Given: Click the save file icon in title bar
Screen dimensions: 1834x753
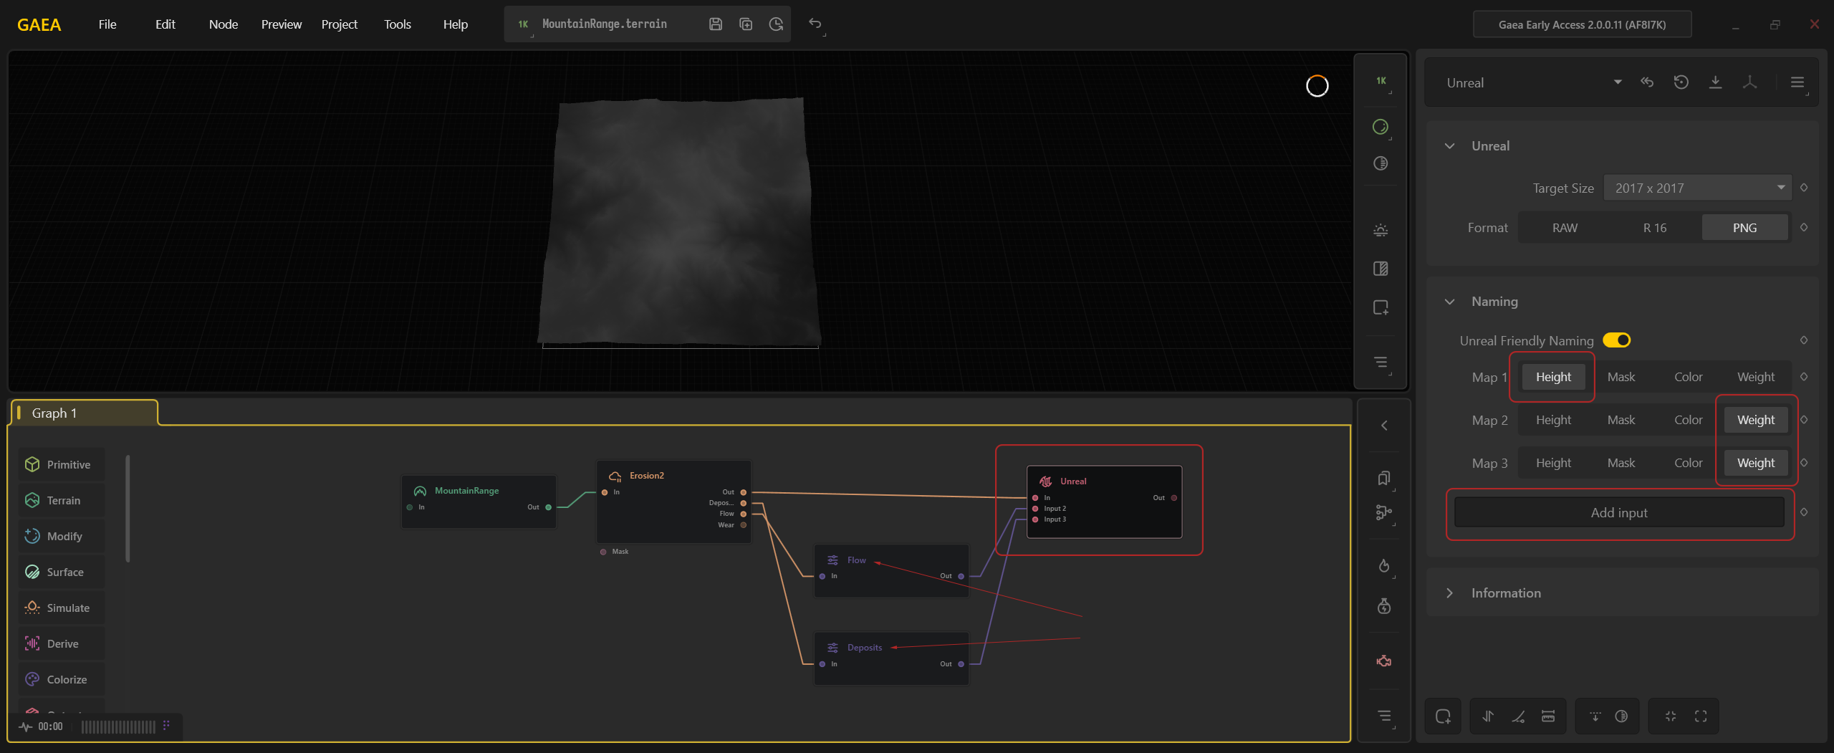Looking at the screenshot, I should (715, 24).
